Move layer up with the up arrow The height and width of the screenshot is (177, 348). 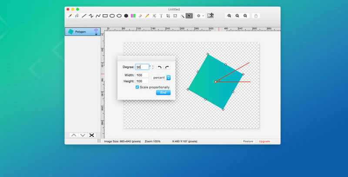[x=74, y=135]
